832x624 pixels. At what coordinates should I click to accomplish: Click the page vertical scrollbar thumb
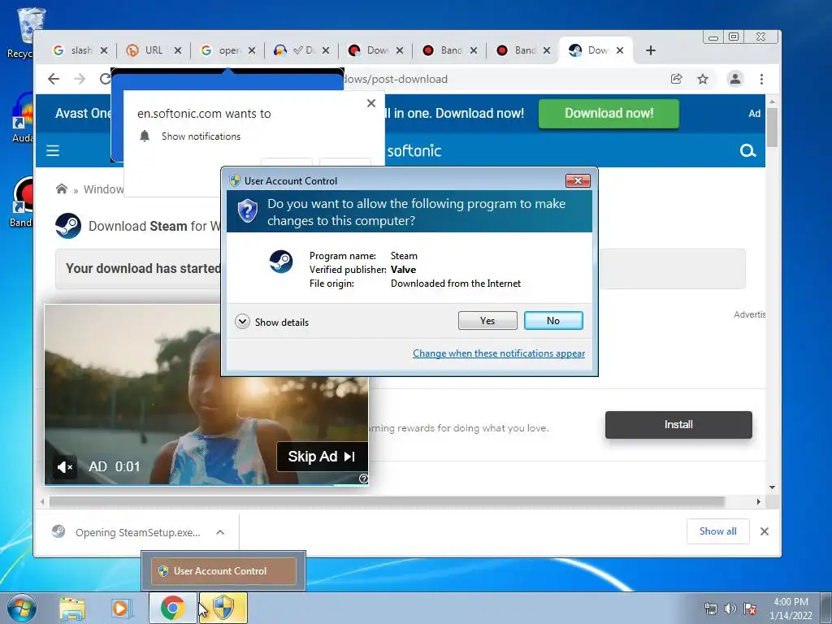(772, 128)
